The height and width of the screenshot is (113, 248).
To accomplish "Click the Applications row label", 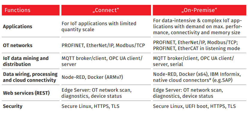I will tap(17, 26).
